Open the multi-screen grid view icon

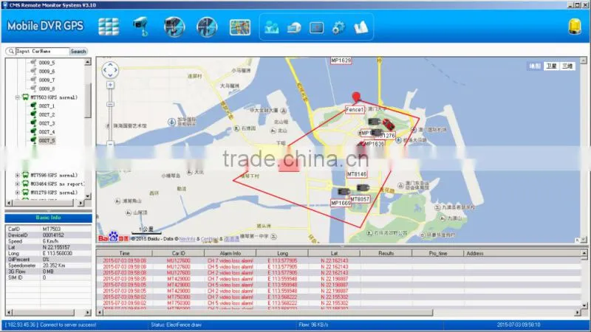click(x=109, y=27)
